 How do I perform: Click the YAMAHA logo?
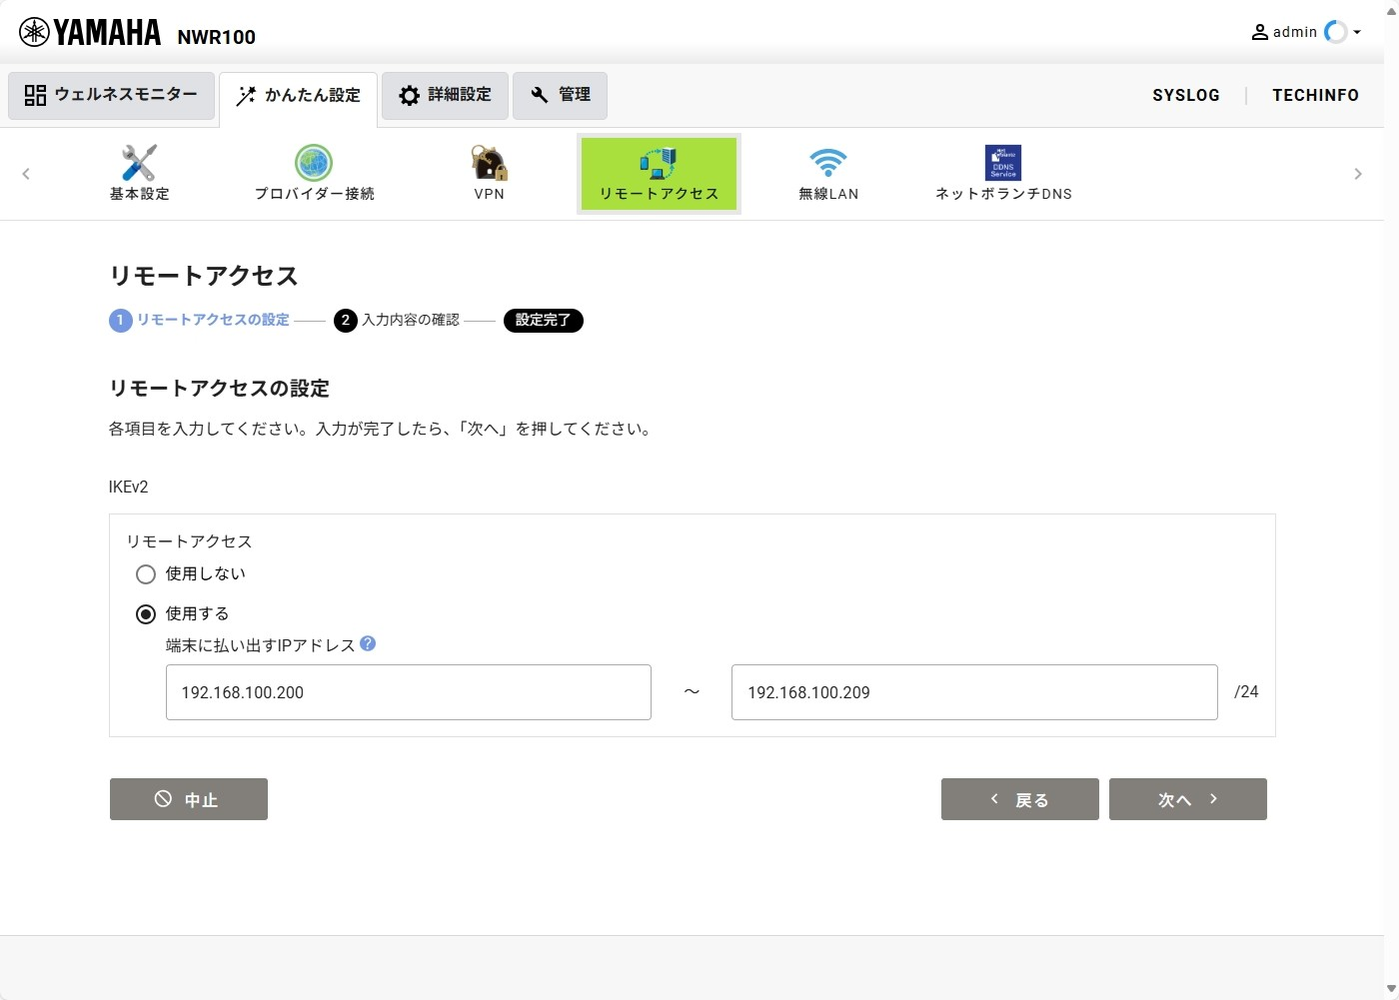(90, 33)
